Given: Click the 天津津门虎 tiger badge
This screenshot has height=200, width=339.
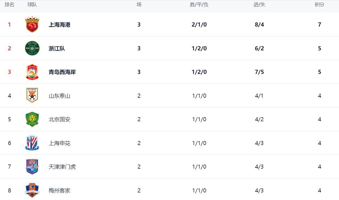Looking at the screenshot, I should tap(32, 167).
